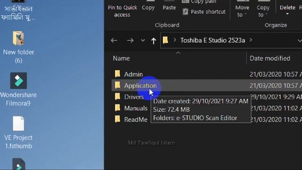Click the Drivers folder icon
The height and width of the screenshot is (170, 302).
(x=117, y=96)
